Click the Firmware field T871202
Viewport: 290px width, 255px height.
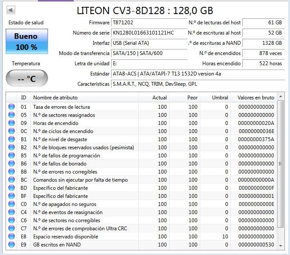click(149, 23)
